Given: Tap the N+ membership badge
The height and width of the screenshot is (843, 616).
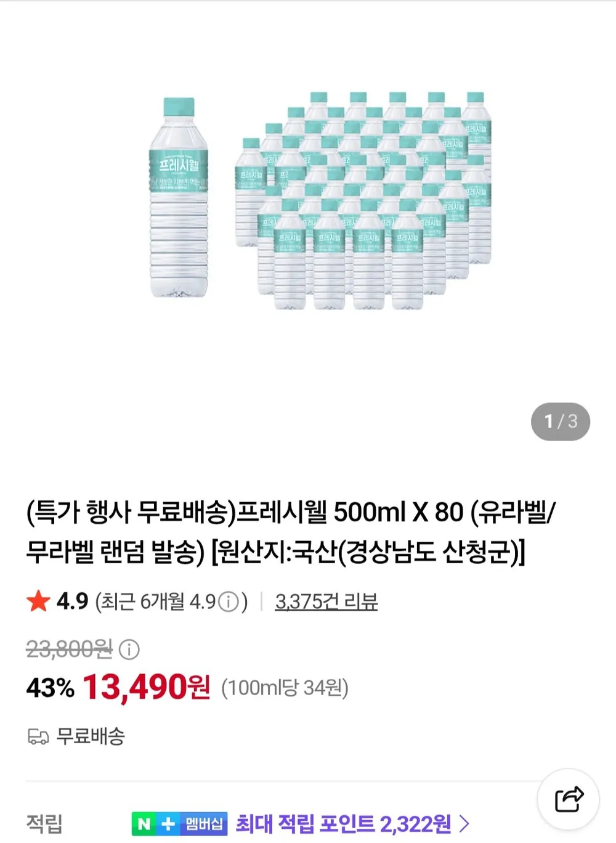Looking at the screenshot, I should (x=179, y=824).
